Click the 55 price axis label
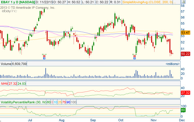This screenshot has height=122, width=194. (183, 23)
